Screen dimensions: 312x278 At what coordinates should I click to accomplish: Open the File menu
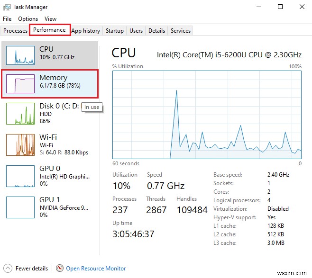tap(7, 19)
